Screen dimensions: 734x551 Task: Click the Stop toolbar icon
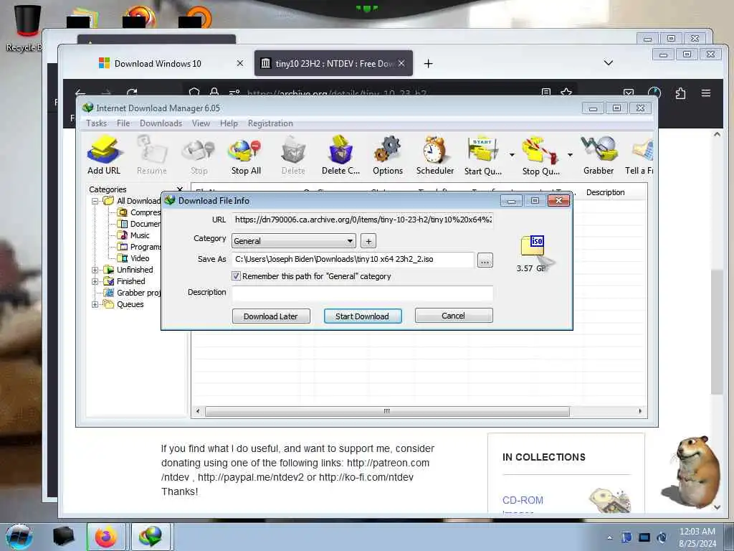[x=199, y=155]
